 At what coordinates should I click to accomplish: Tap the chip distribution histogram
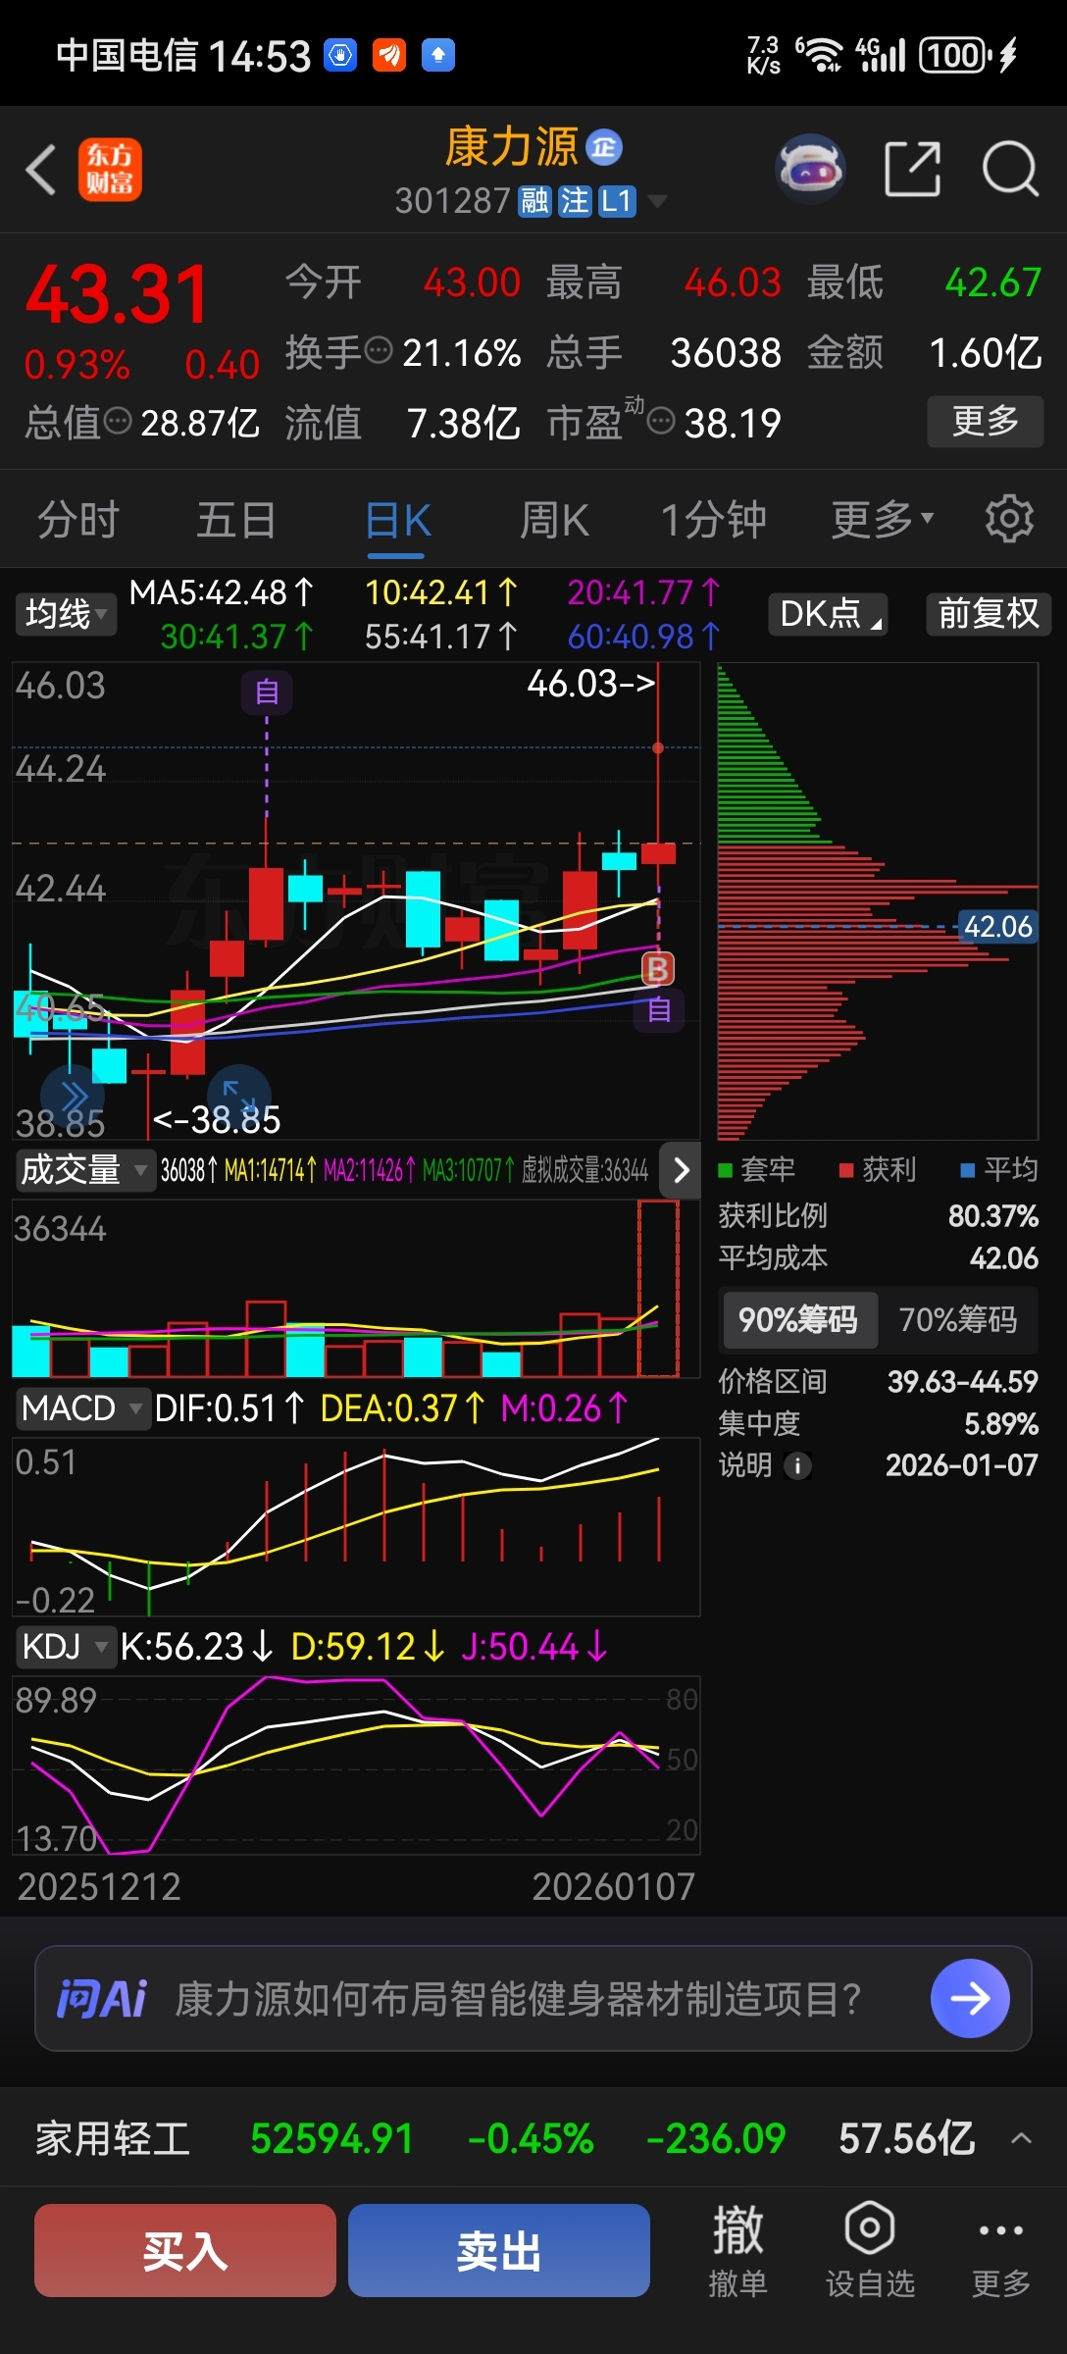coord(877,900)
